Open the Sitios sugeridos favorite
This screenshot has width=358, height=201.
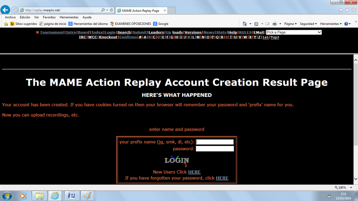[x=23, y=24]
